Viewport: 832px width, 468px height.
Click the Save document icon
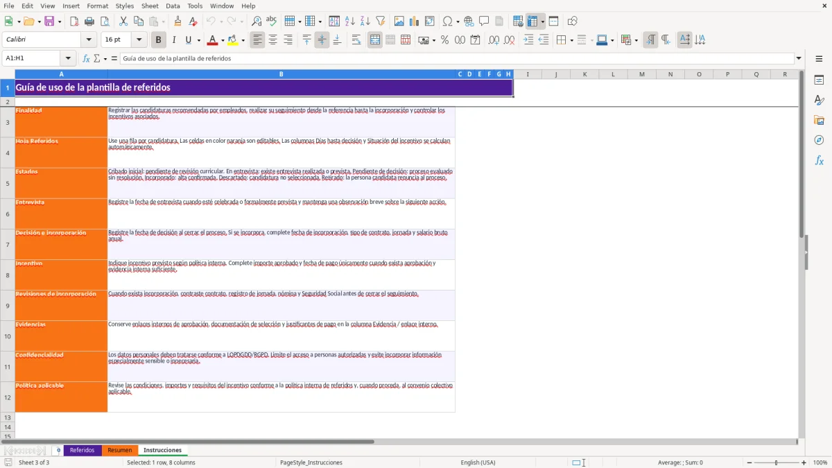tap(49, 21)
